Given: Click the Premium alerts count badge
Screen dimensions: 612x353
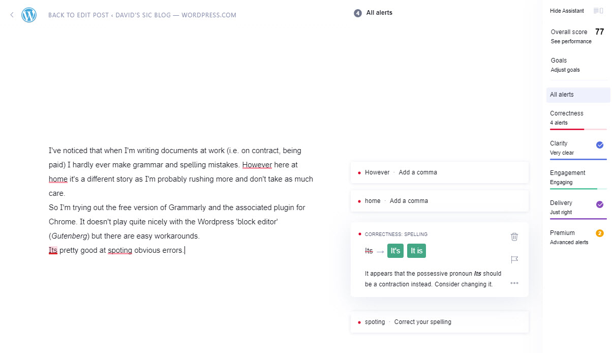Looking at the screenshot, I should click(x=600, y=233).
